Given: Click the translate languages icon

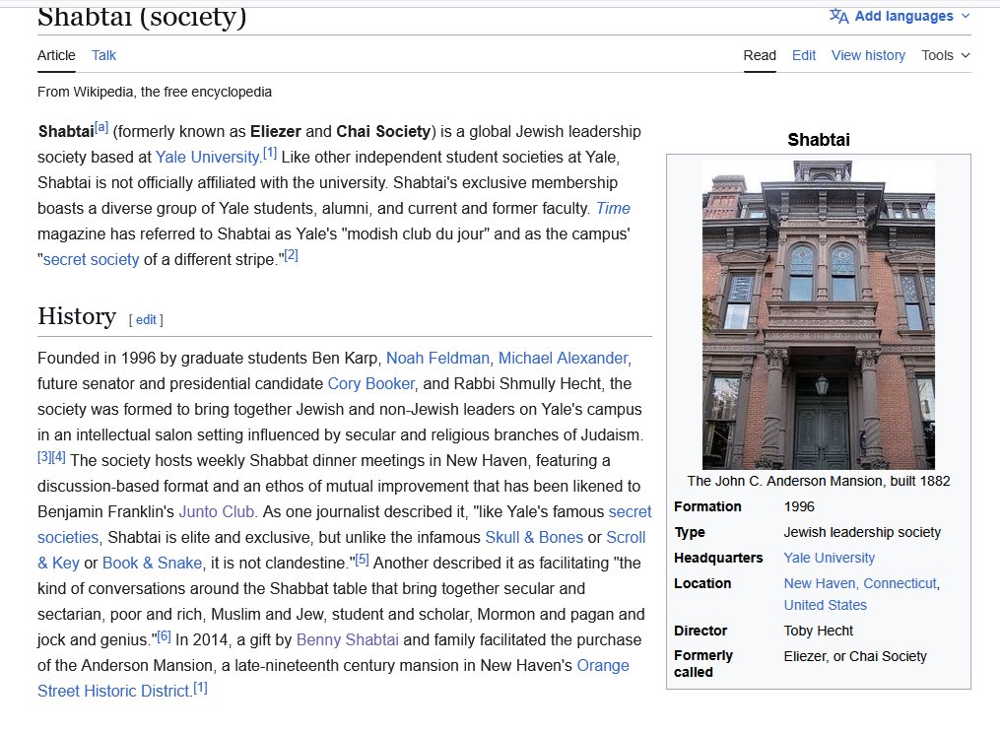Looking at the screenshot, I should click(838, 16).
